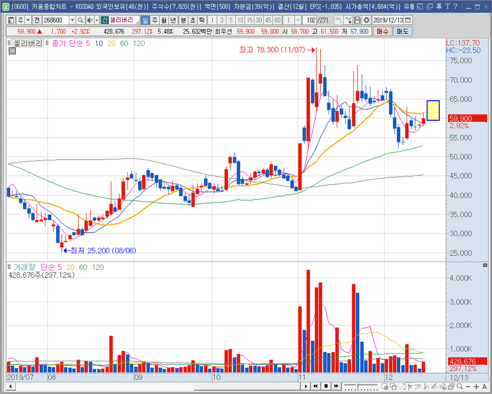Click the multi-chart window icon in bottom bar

451,386
